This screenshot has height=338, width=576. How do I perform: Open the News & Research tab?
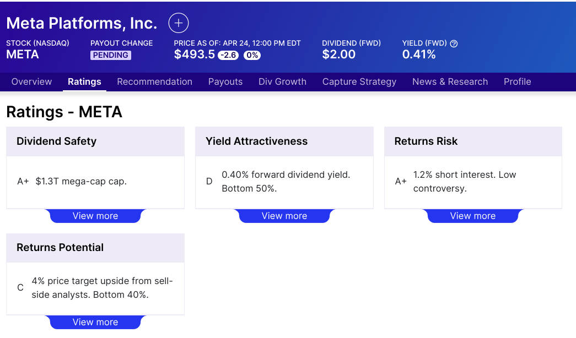(450, 81)
